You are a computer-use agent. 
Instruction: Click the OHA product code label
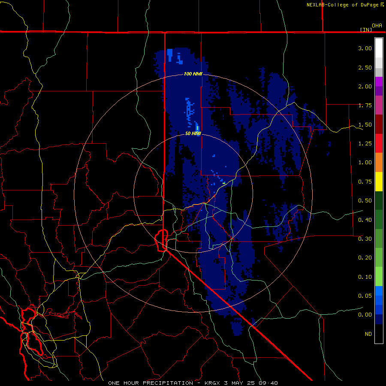pos(377,26)
